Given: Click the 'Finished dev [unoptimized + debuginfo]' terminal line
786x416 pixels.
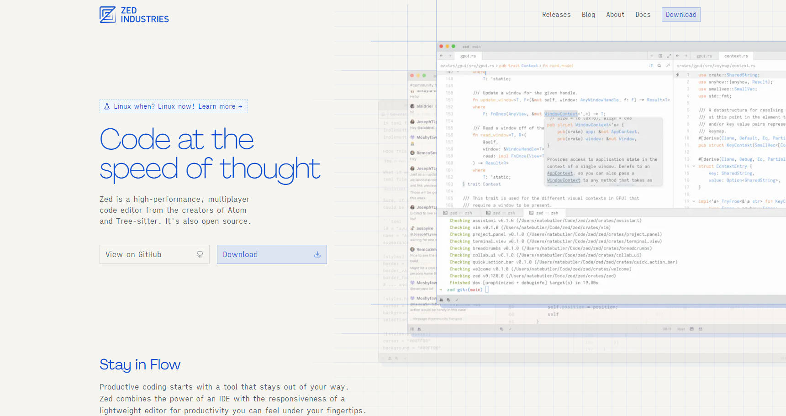Looking at the screenshot, I should [x=523, y=283].
